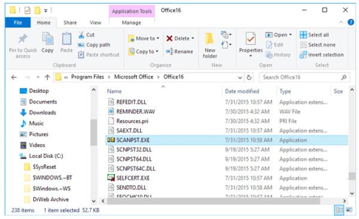The width and height of the screenshot is (359, 219).
Task: Open file History command
Action: click(278, 55)
